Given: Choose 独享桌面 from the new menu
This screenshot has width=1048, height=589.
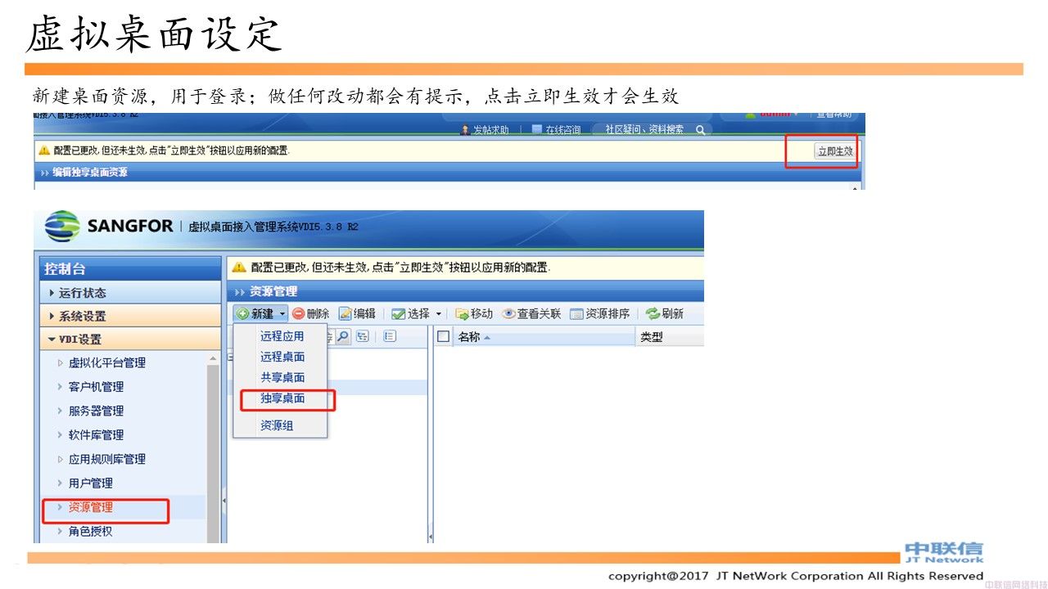Looking at the screenshot, I should (x=281, y=398).
